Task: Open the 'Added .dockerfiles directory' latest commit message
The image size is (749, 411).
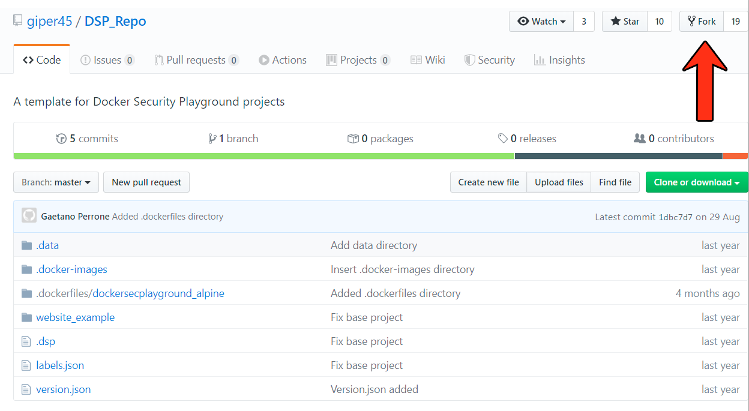Action: click(167, 217)
